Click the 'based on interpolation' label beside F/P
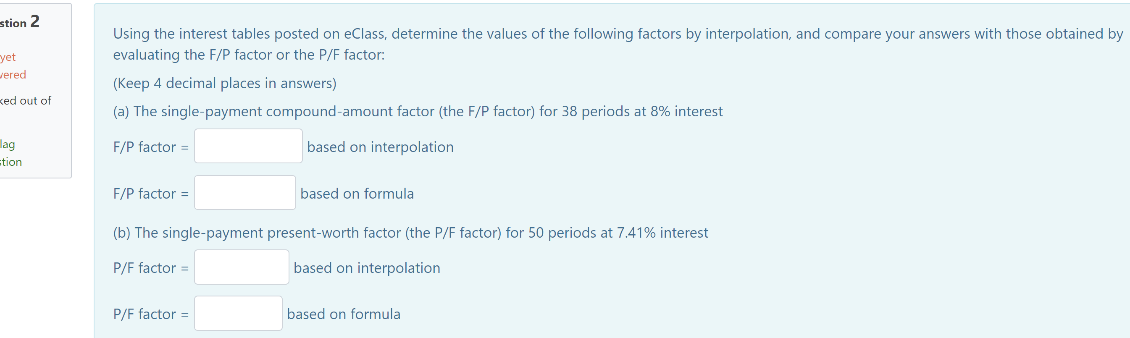The height and width of the screenshot is (338, 1130). (x=380, y=147)
